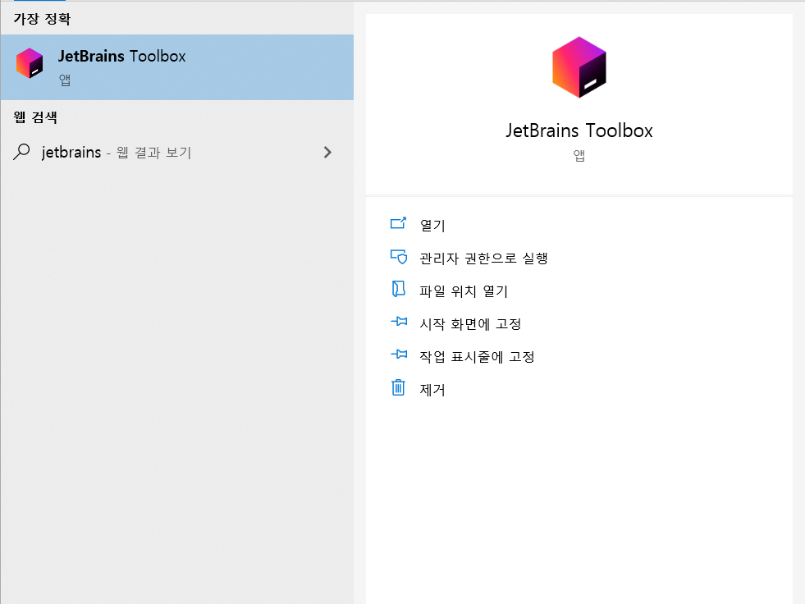Open jetbrains web results entry
Viewport: 805px width, 604px height.
click(x=177, y=152)
